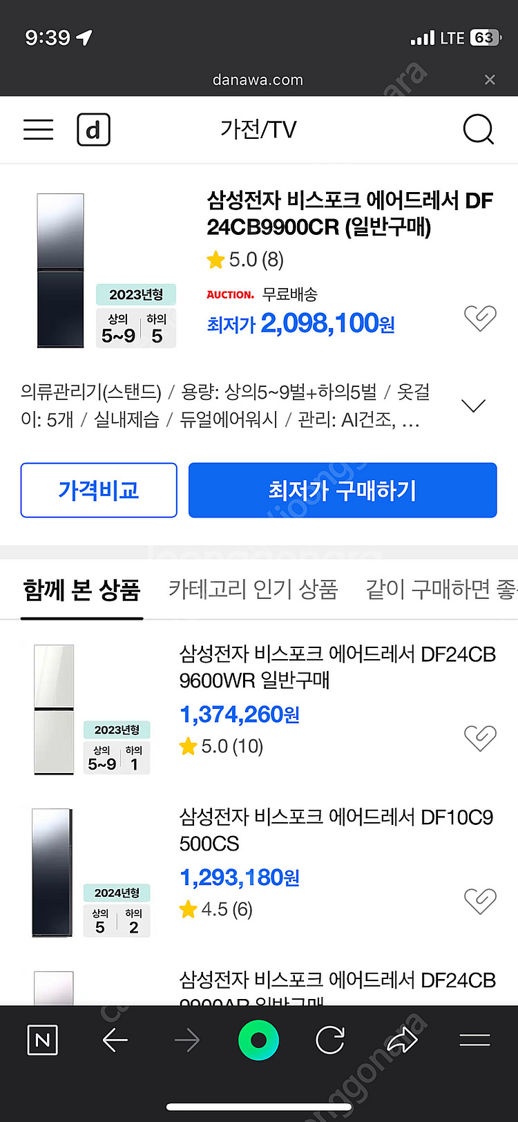Toggle wishlist heart for DF10C9500CS
Screen dimensions: 518x1122
(x=480, y=901)
